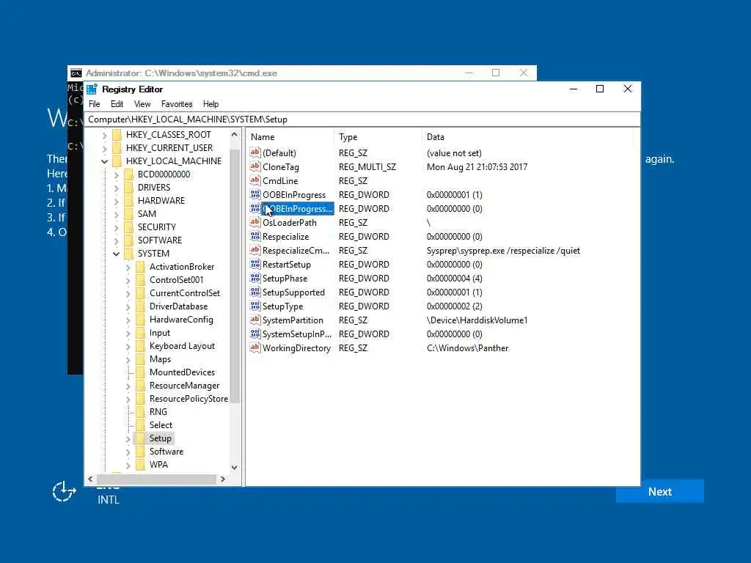The height and width of the screenshot is (563, 751).
Task: Open the Edit menu
Action: 117,104
